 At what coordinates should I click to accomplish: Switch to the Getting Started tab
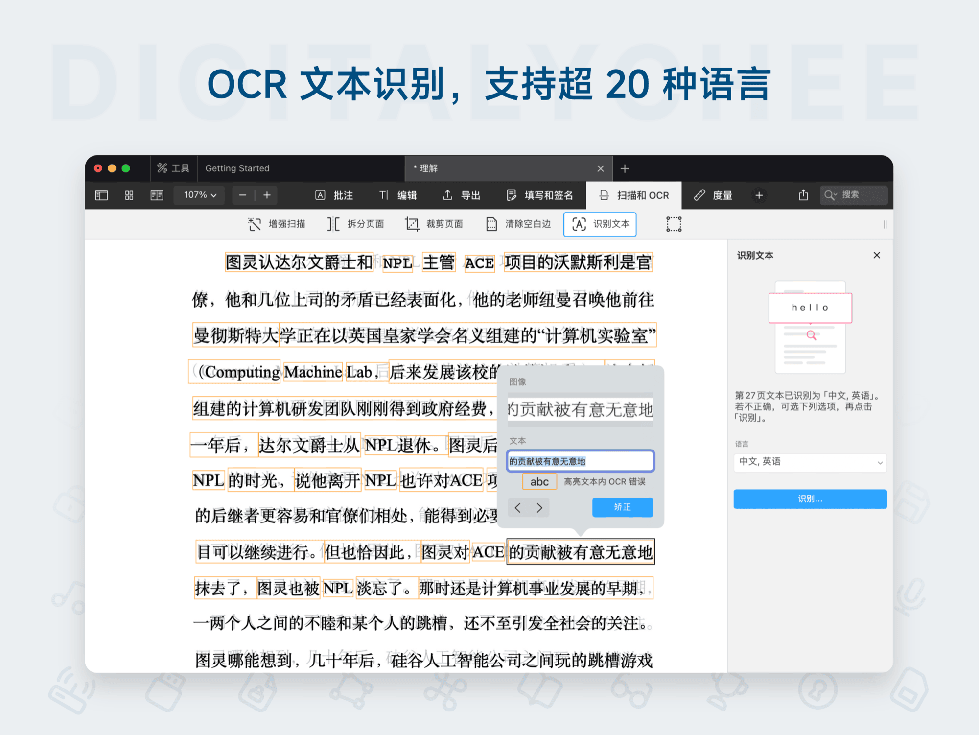[237, 168]
